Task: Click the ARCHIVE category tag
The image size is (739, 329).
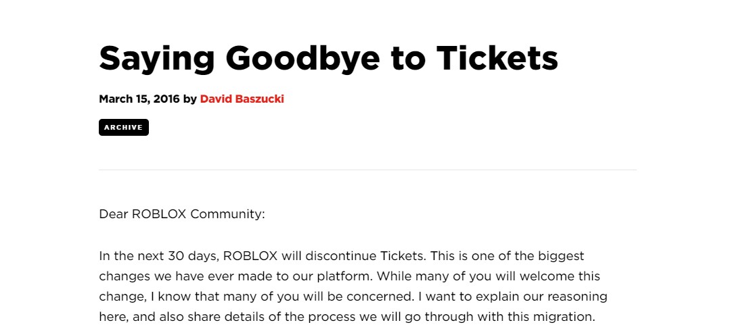Action: pos(123,128)
